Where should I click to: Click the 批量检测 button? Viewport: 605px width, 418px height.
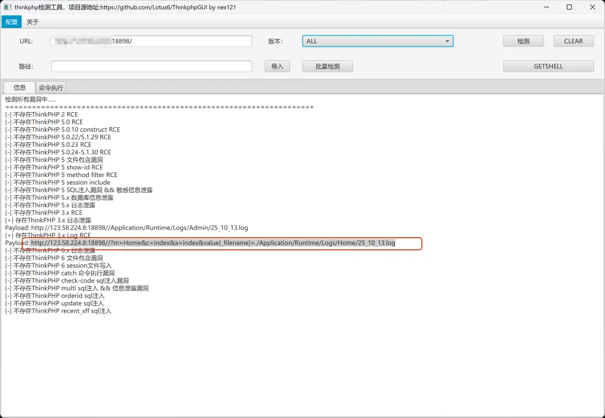tap(328, 66)
